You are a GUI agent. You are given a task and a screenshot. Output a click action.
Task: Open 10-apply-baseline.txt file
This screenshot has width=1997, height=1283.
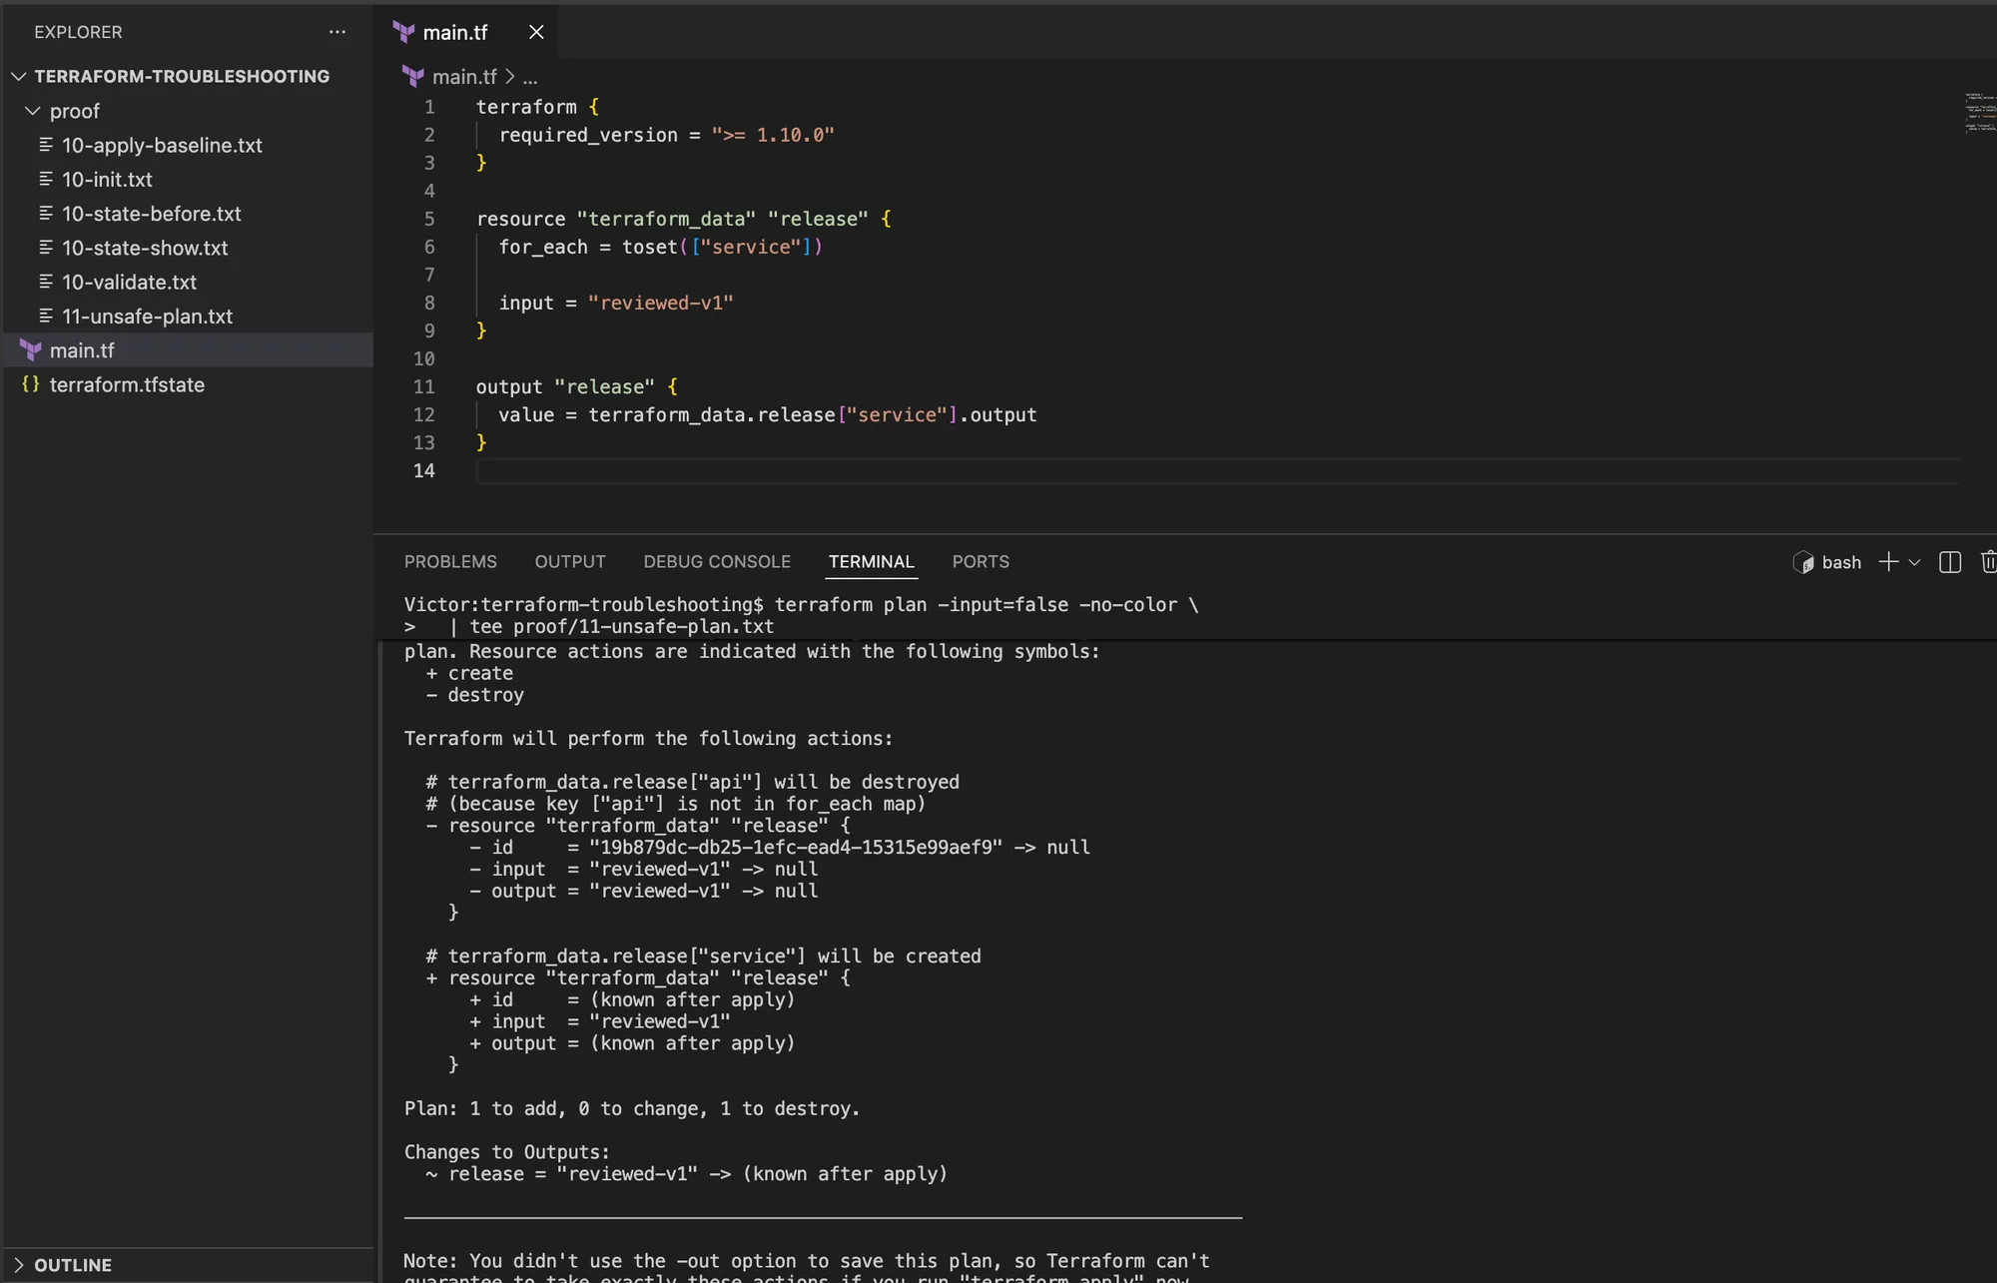pyautogui.click(x=162, y=145)
